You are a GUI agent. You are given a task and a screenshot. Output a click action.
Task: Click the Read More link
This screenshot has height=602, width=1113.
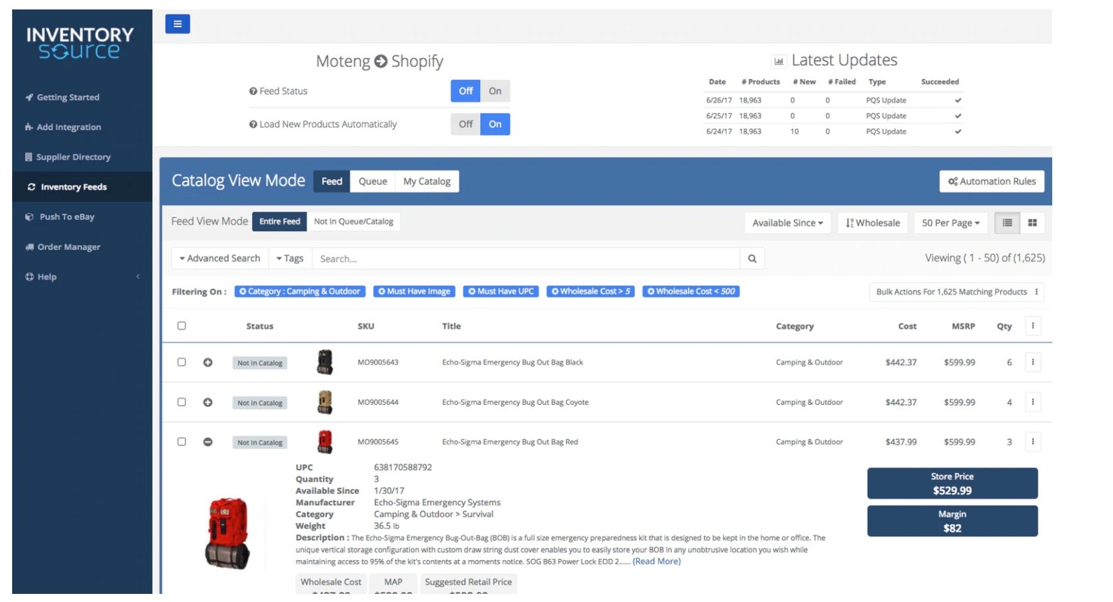656,562
